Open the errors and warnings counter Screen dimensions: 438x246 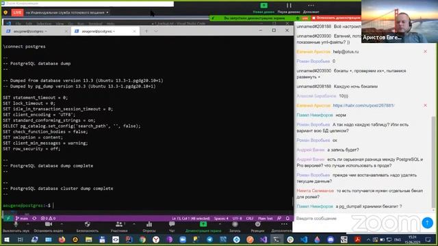[48, 219]
